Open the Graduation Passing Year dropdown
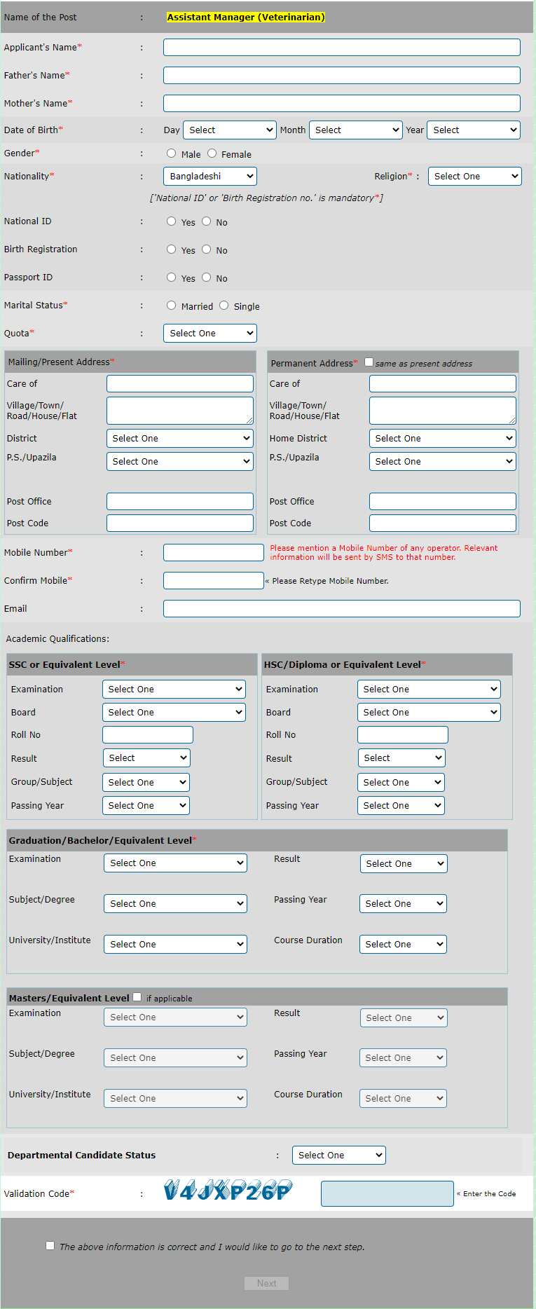 coord(404,904)
